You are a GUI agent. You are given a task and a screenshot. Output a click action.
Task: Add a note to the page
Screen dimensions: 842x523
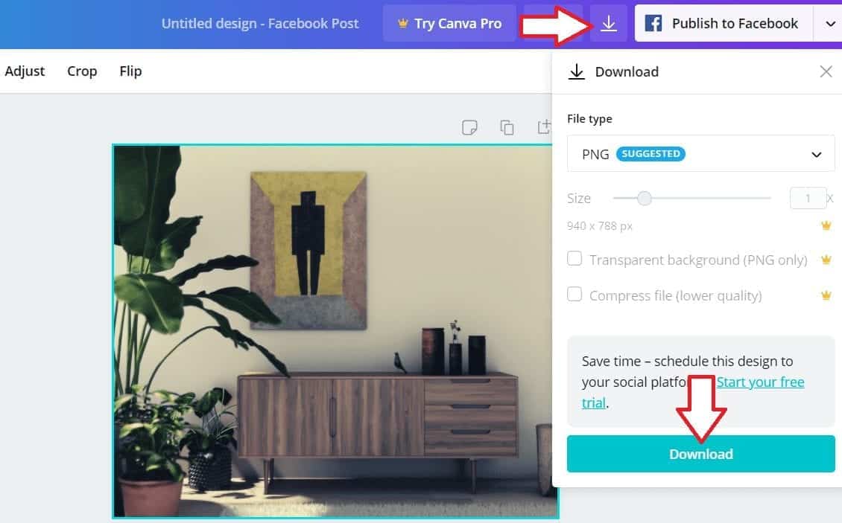click(469, 128)
